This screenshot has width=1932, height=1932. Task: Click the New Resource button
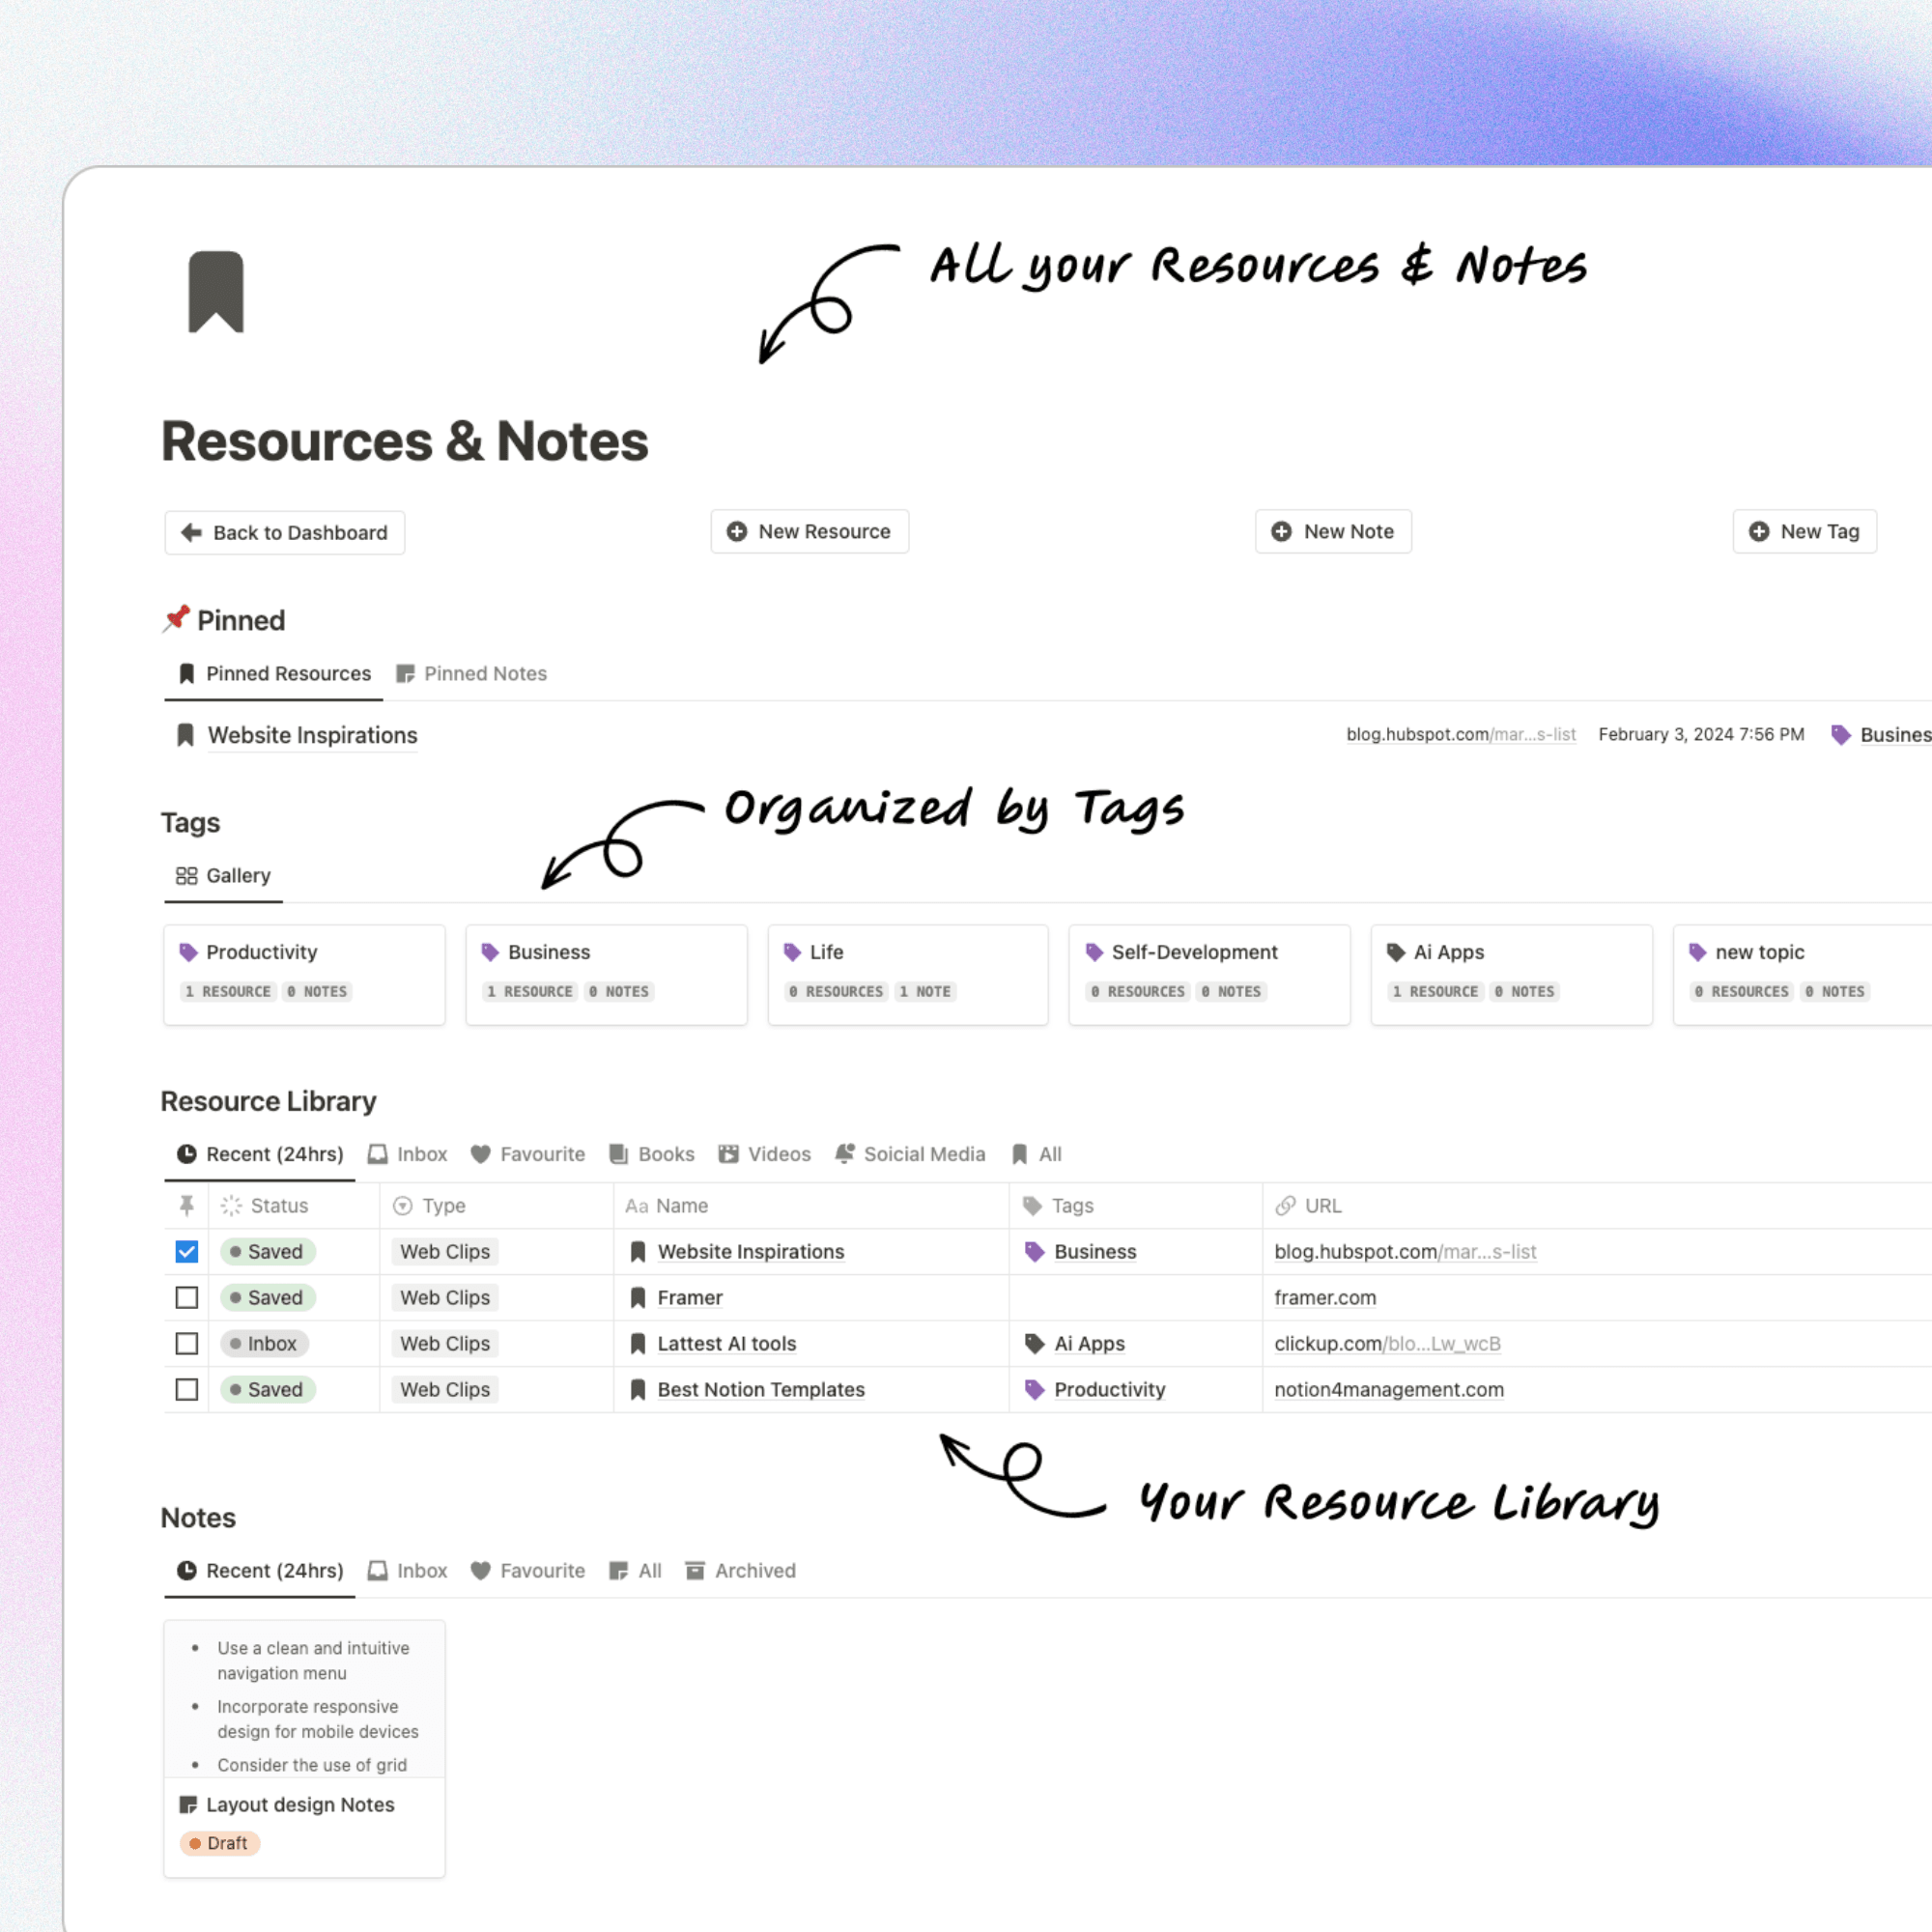(809, 531)
